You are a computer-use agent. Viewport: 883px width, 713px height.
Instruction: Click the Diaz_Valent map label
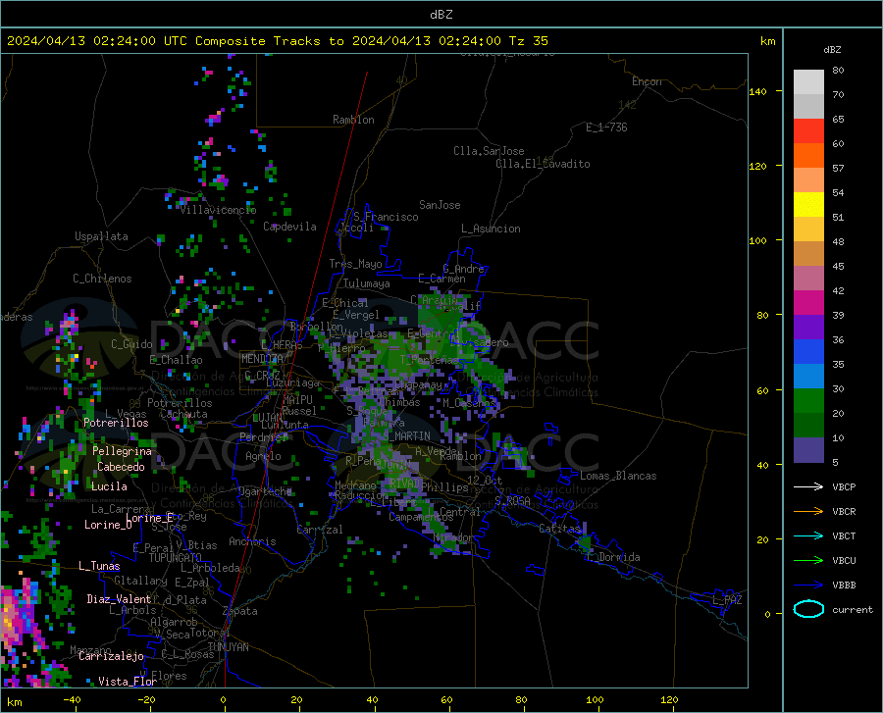click(x=119, y=599)
